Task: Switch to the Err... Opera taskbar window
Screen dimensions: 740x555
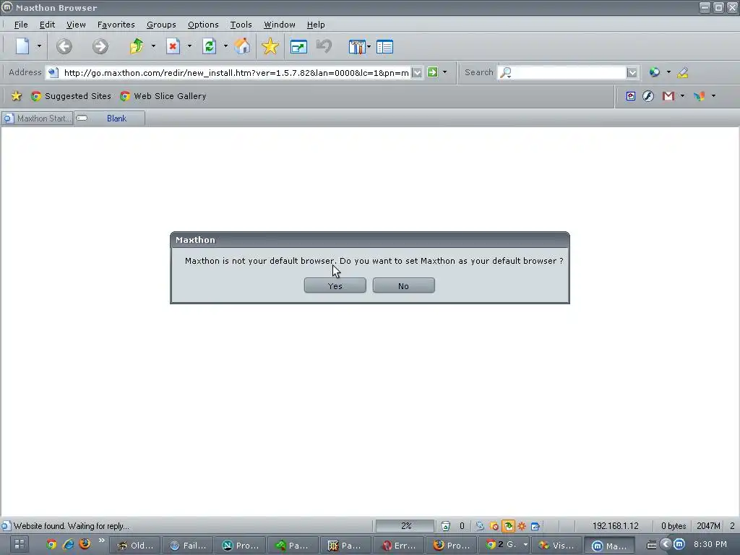Action: pyautogui.click(x=398, y=545)
